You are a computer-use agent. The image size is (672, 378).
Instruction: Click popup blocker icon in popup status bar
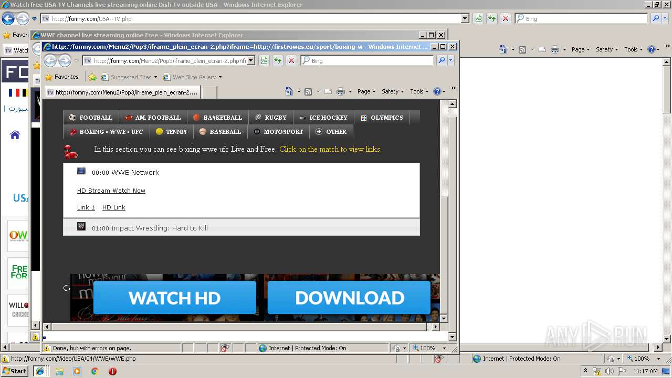(225, 348)
